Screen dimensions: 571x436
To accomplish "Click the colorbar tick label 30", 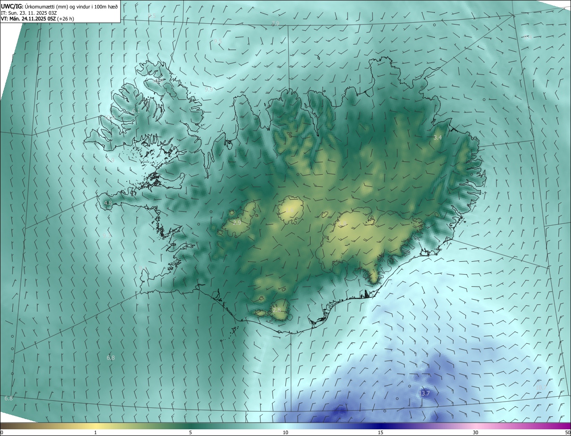I will pyautogui.click(x=476, y=432).
